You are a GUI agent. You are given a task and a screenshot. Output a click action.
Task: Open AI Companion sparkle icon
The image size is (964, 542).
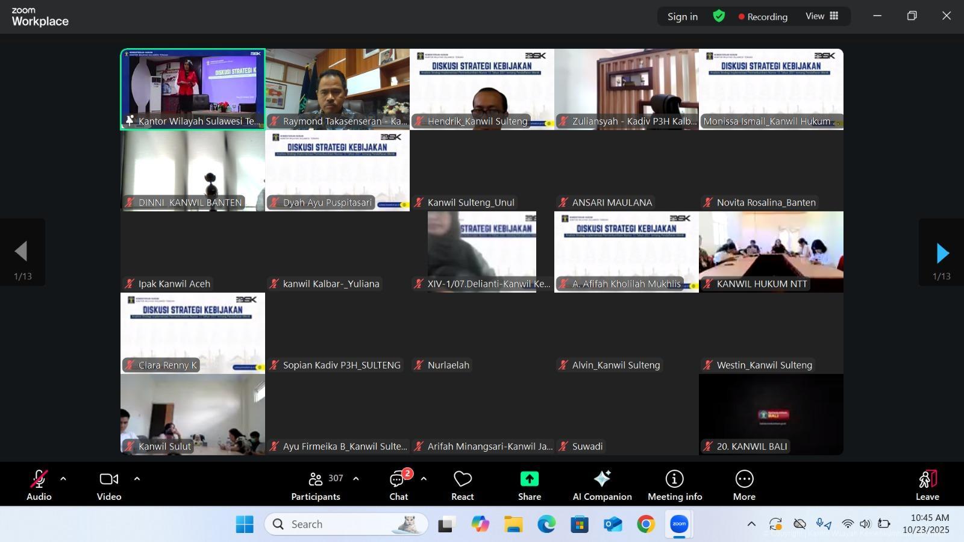tap(602, 479)
